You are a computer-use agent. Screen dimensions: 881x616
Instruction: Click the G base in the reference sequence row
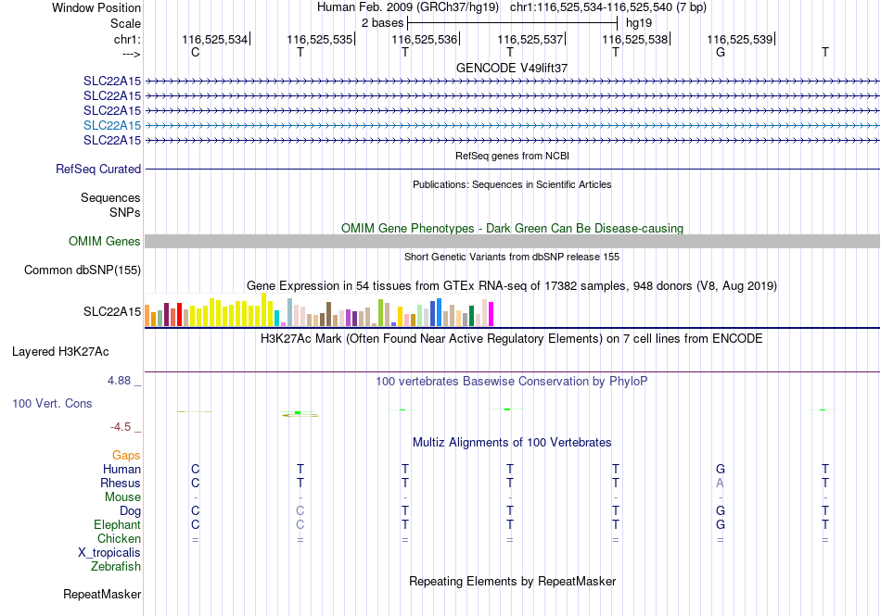(x=721, y=52)
